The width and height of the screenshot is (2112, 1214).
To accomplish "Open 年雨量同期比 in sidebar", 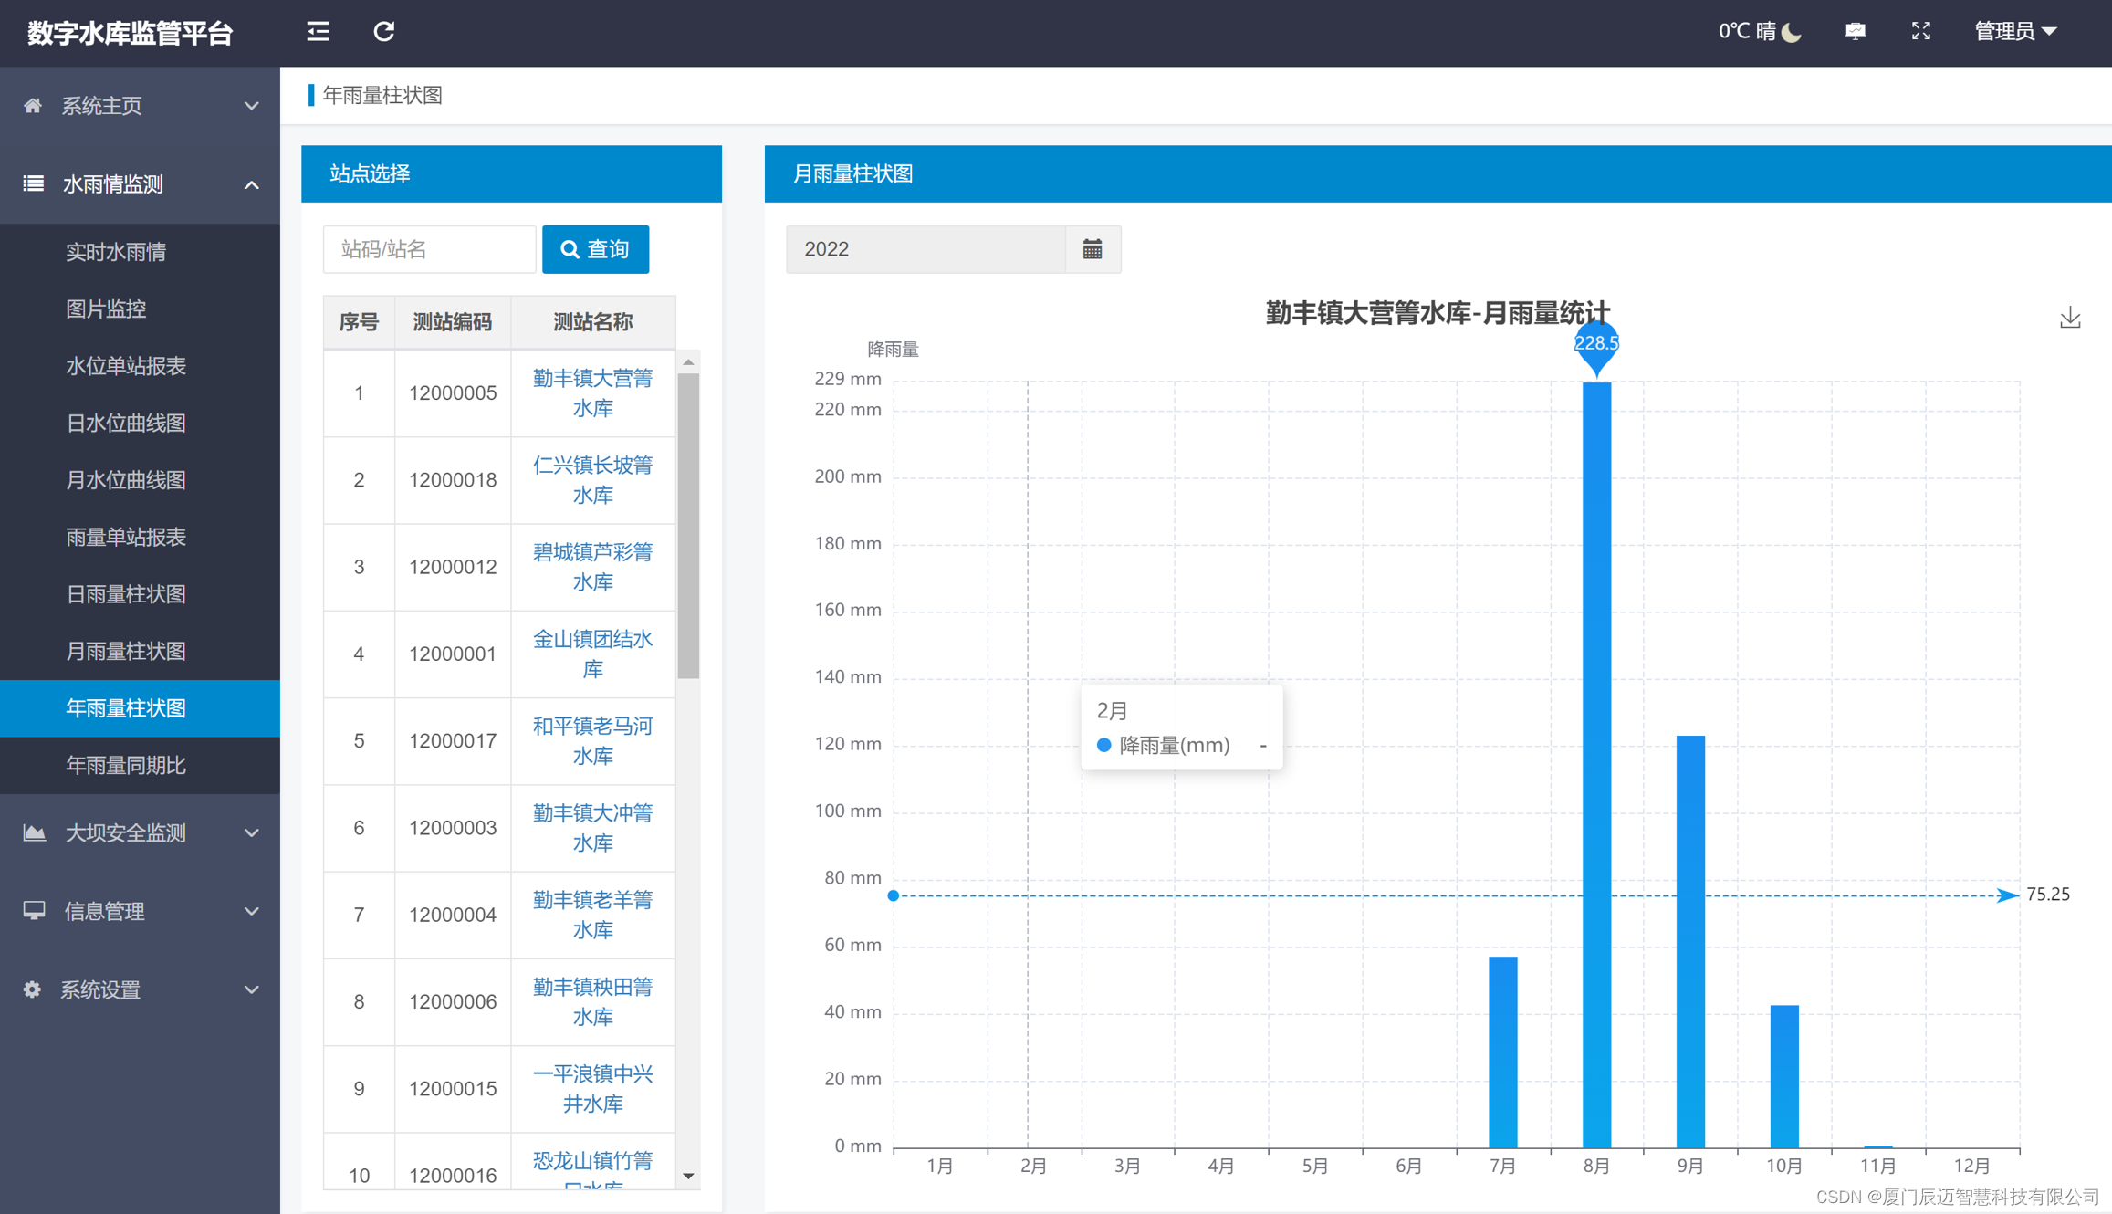I will [x=126, y=765].
